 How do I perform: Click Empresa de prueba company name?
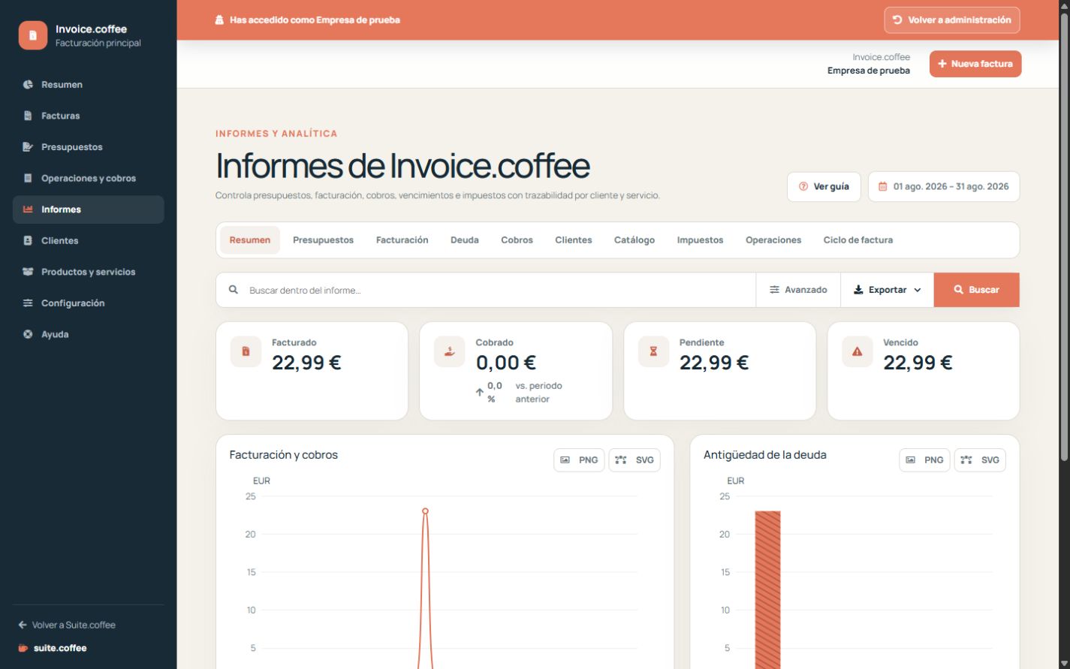pyautogui.click(x=869, y=71)
